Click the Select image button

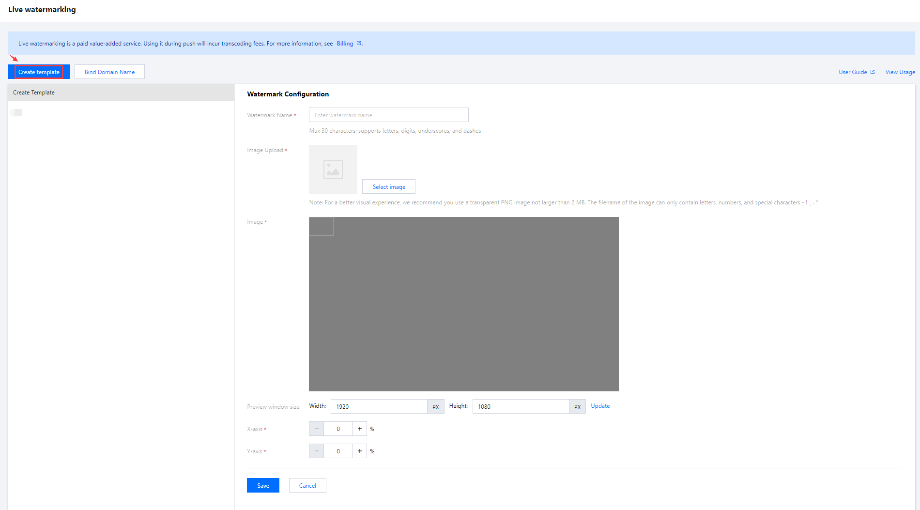389,187
